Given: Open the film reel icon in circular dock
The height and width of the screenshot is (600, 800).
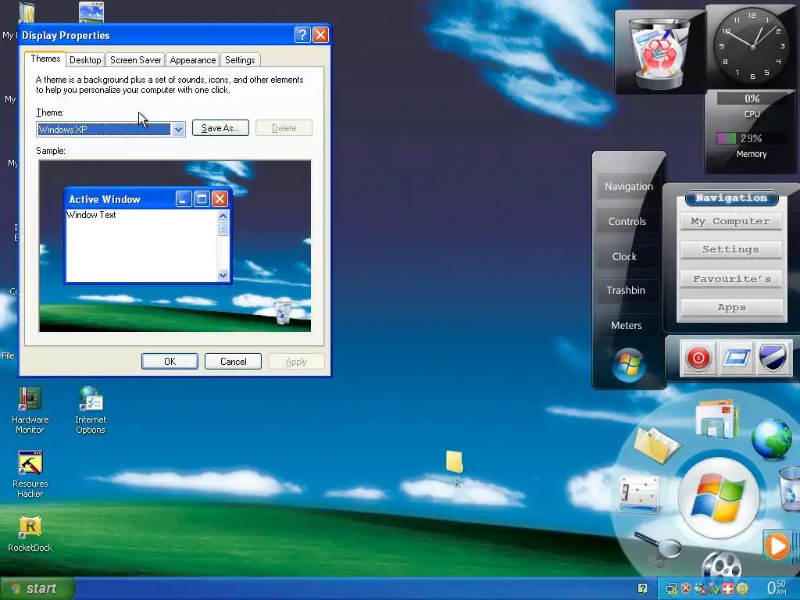Looking at the screenshot, I should [x=721, y=566].
